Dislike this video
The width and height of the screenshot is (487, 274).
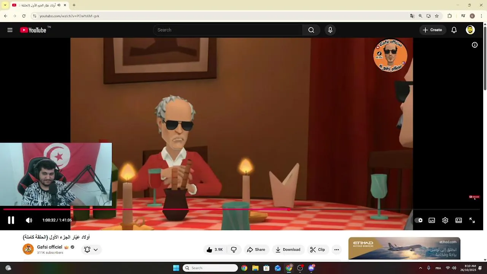point(234,250)
